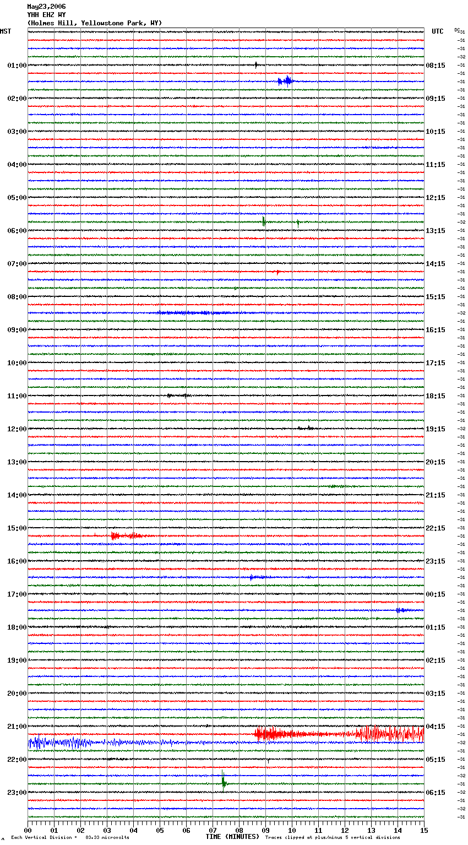Click minute tick label 05 on time axis
This screenshot has width=468, height=845.
pos(160,830)
